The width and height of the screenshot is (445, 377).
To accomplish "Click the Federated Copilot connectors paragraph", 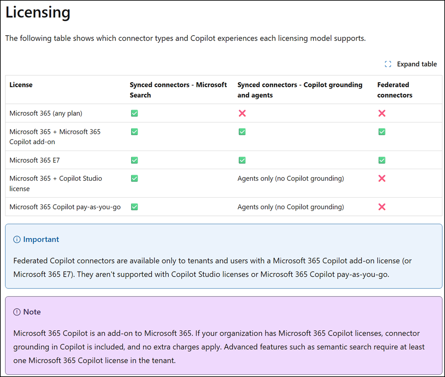I will pyautogui.click(x=212, y=268).
